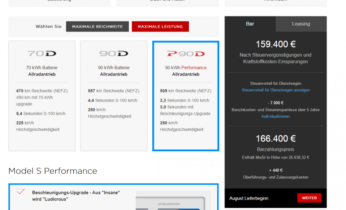Click "5,4 Sekunden 0-100 km/h" text
The height and width of the screenshot is (210, 346).
click(x=41, y=114)
